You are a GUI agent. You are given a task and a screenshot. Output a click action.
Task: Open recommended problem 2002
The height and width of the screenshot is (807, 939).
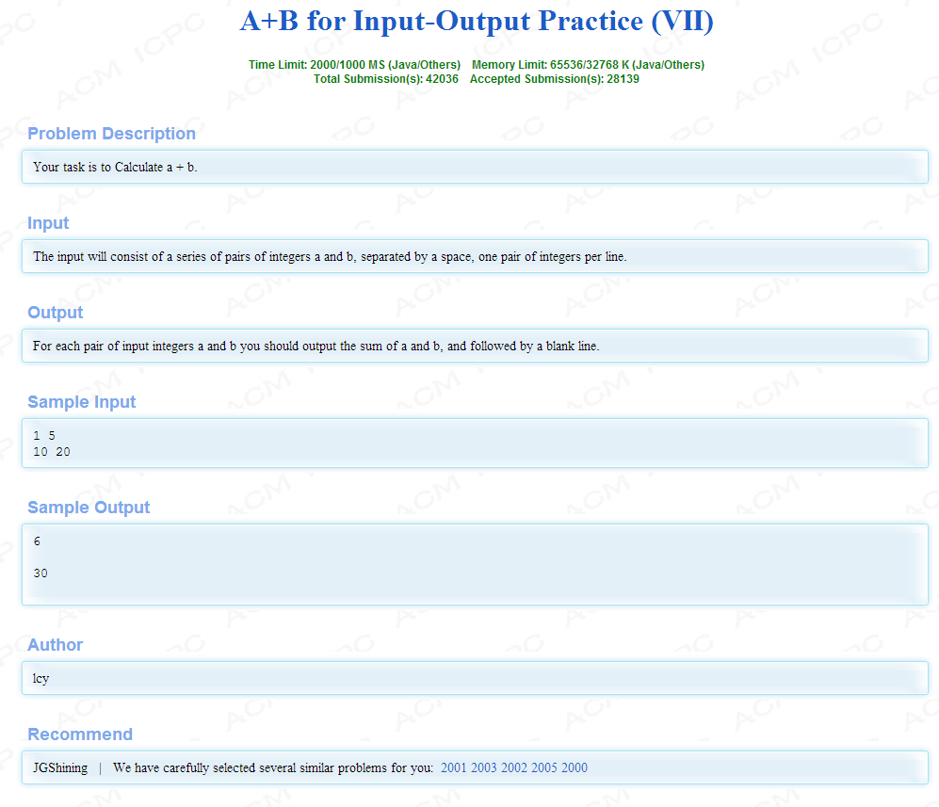click(x=514, y=767)
